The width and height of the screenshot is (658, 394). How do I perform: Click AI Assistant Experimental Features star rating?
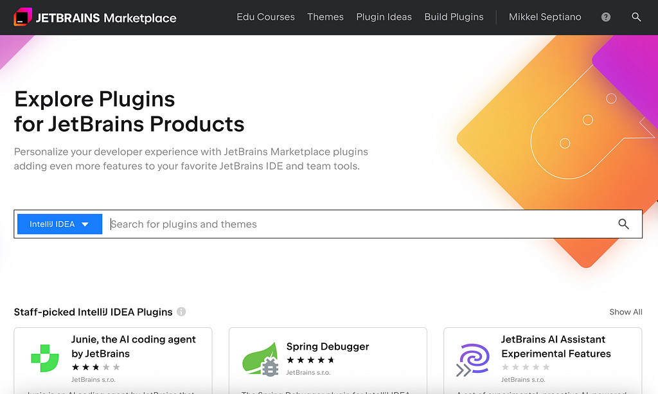point(526,367)
